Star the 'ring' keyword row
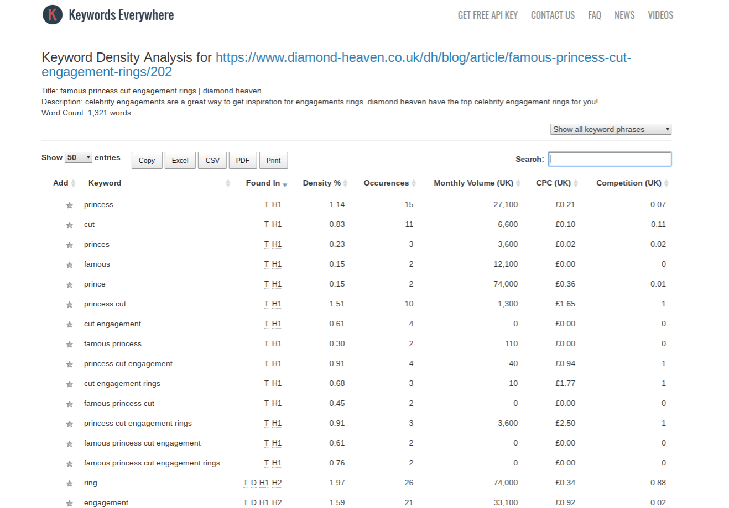The width and height of the screenshot is (729, 508). tap(70, 484)
